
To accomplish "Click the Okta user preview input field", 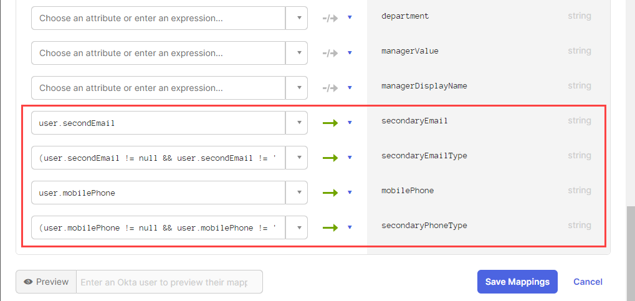I will [x=169, y=282].
